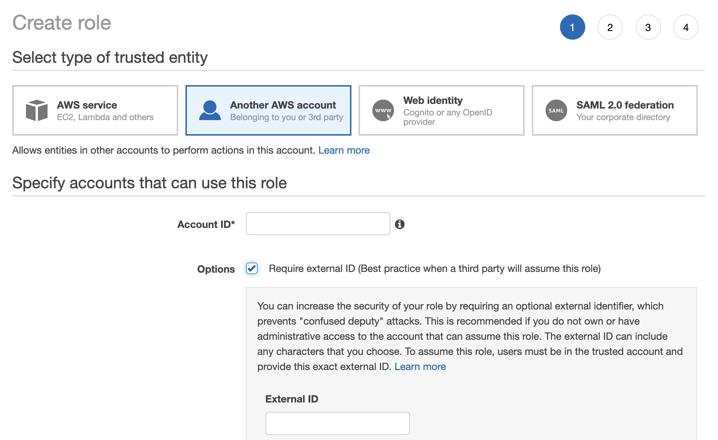Click 'Your corporate directory' text
The image size is (718, 440).
[x=623, y=117]
